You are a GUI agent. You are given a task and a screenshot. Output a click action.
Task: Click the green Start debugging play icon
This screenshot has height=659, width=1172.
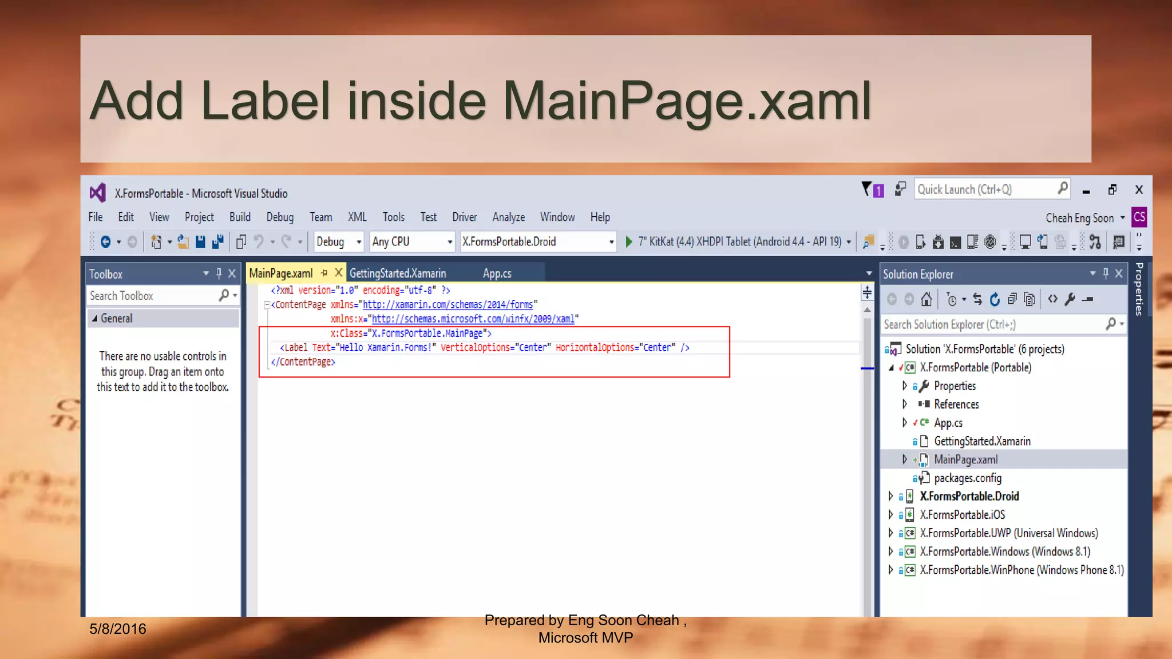tap(629, 242)
